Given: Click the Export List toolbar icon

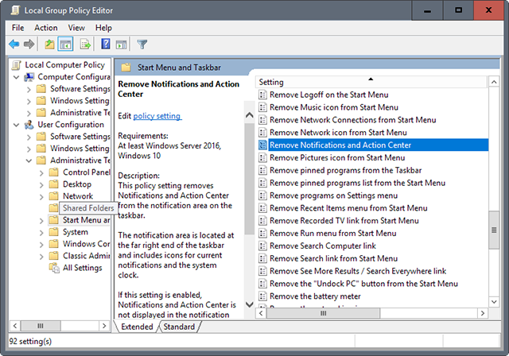Looking at the screenshot, I should [84, 44].
